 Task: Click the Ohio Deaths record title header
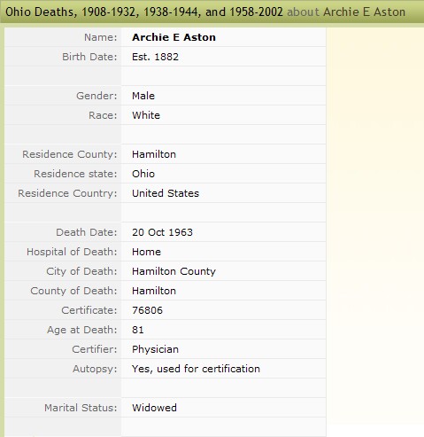pos(205,12)
